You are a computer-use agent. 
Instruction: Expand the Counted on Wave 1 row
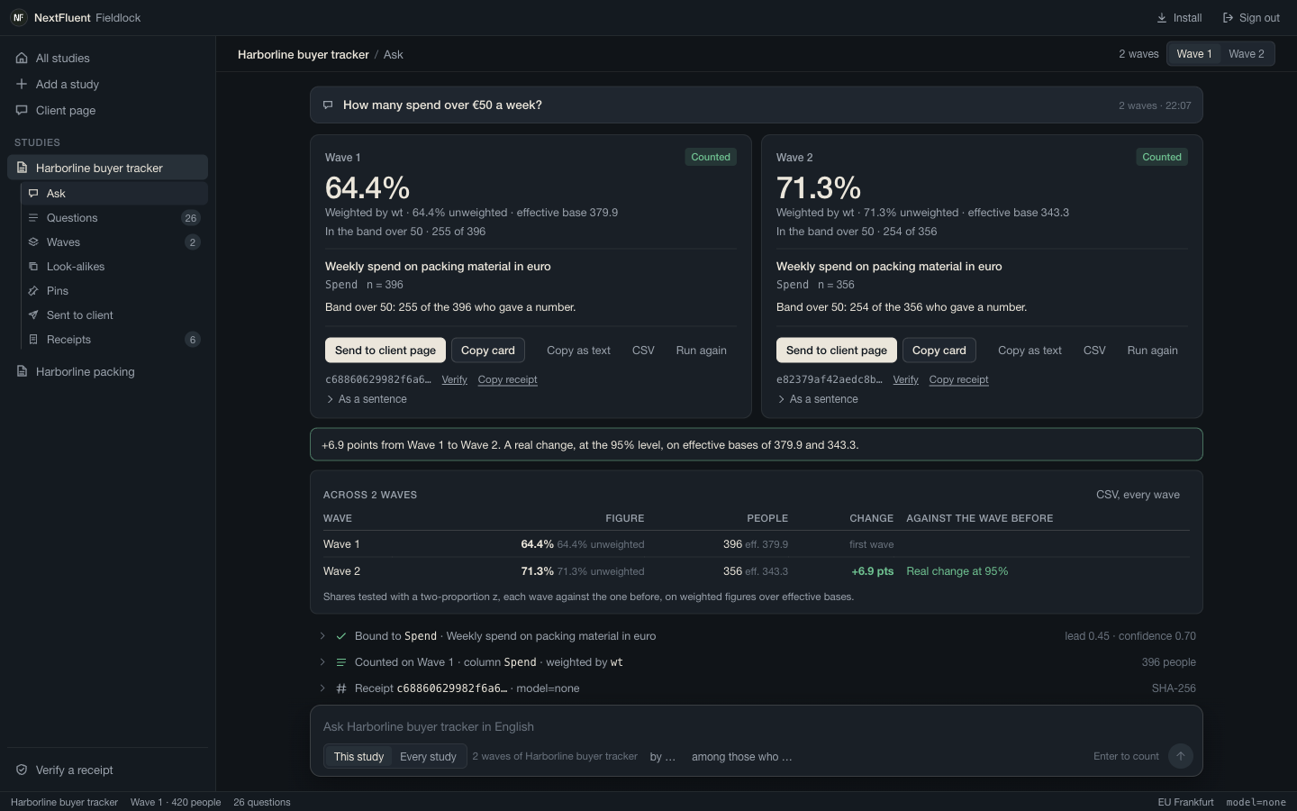(757, 662)
